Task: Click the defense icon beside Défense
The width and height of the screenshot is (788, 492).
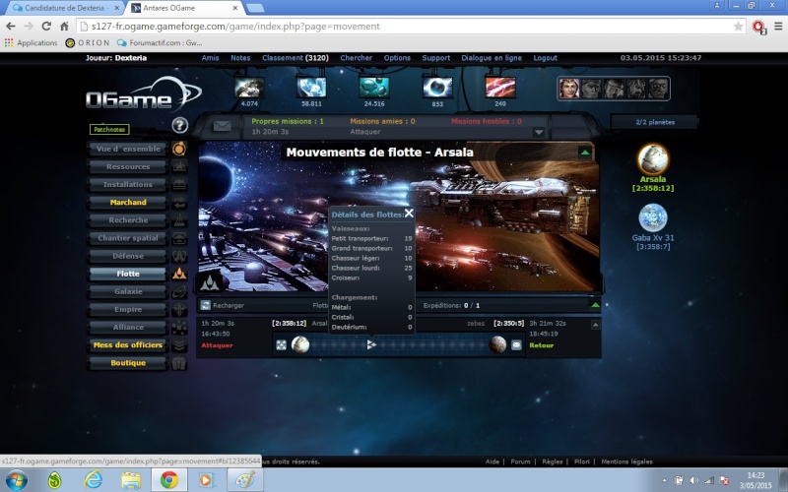Action: (x=179, y=256)
